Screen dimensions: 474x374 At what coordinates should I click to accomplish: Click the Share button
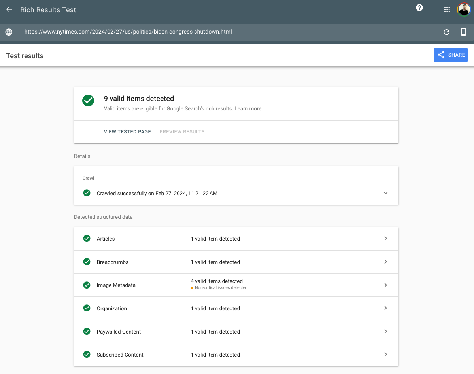[x=451, y=55]
